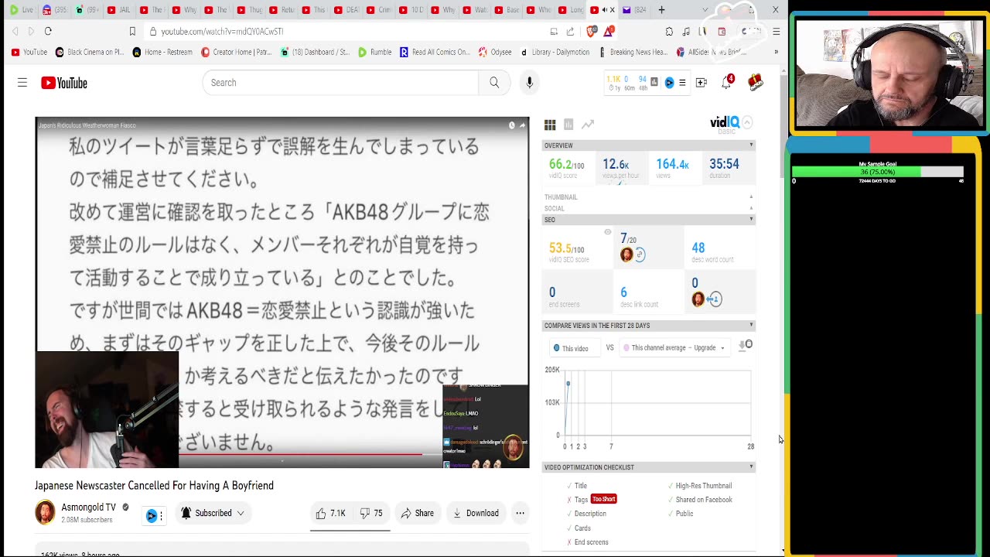990x557 pixels.
Task: Open Brave Rewards triangle icon
Action: [x=609, y=31]
